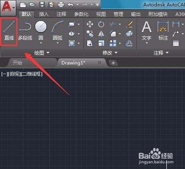Click the Save As icon
185x169 pixels.
point(51,5)
